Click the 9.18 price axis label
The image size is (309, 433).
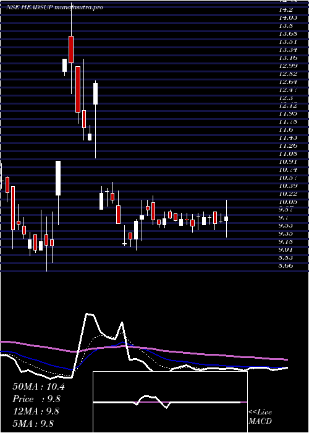(x=286, y=242)
